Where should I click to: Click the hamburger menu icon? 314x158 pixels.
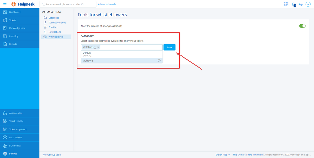pyautogui.click(x=5, y=4)
